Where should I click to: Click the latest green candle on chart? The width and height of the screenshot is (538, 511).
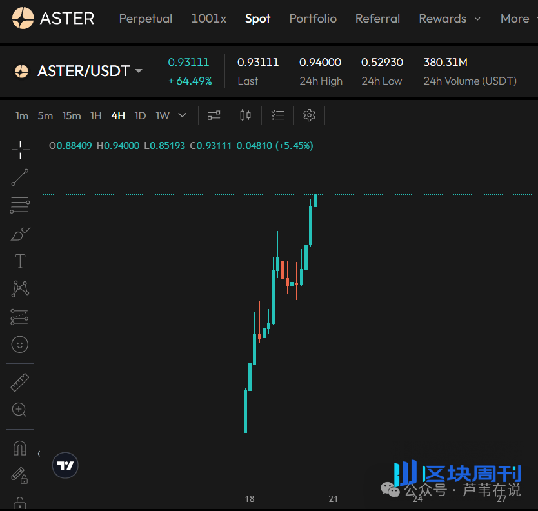(315, 201)
